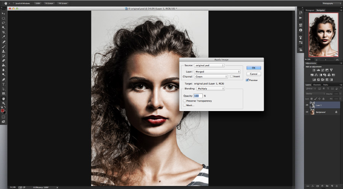The height and width of the screenshot is (189, 343).
Task: Open the History panel icon
Action: (x=301, y=13)
